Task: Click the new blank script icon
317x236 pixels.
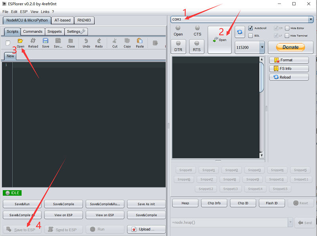Action: pyautogui.click(x=8, y=43)
